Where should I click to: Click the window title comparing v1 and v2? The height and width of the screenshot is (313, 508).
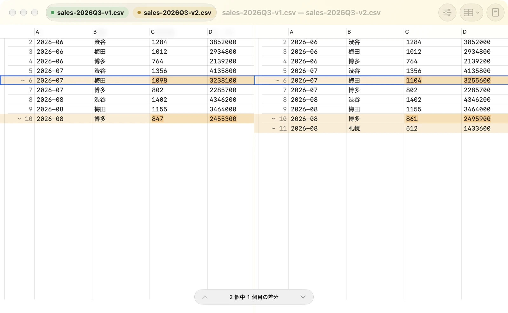tap(301, 13)
